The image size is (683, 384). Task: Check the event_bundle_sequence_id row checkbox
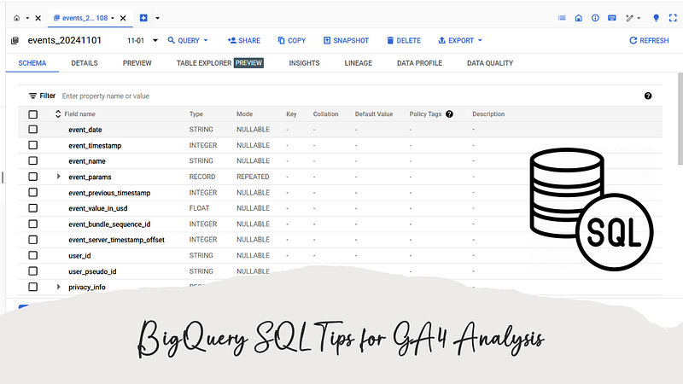point(32,224)
